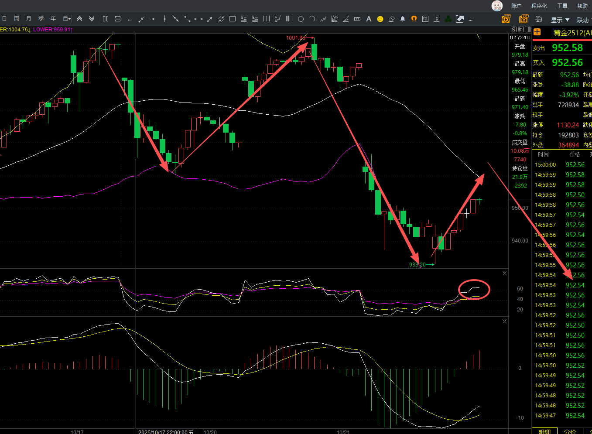The width and height of the screenshot is (592, 434).
Task: Click the 黄金2512 contract title
Action: click(x=572, y=33)
